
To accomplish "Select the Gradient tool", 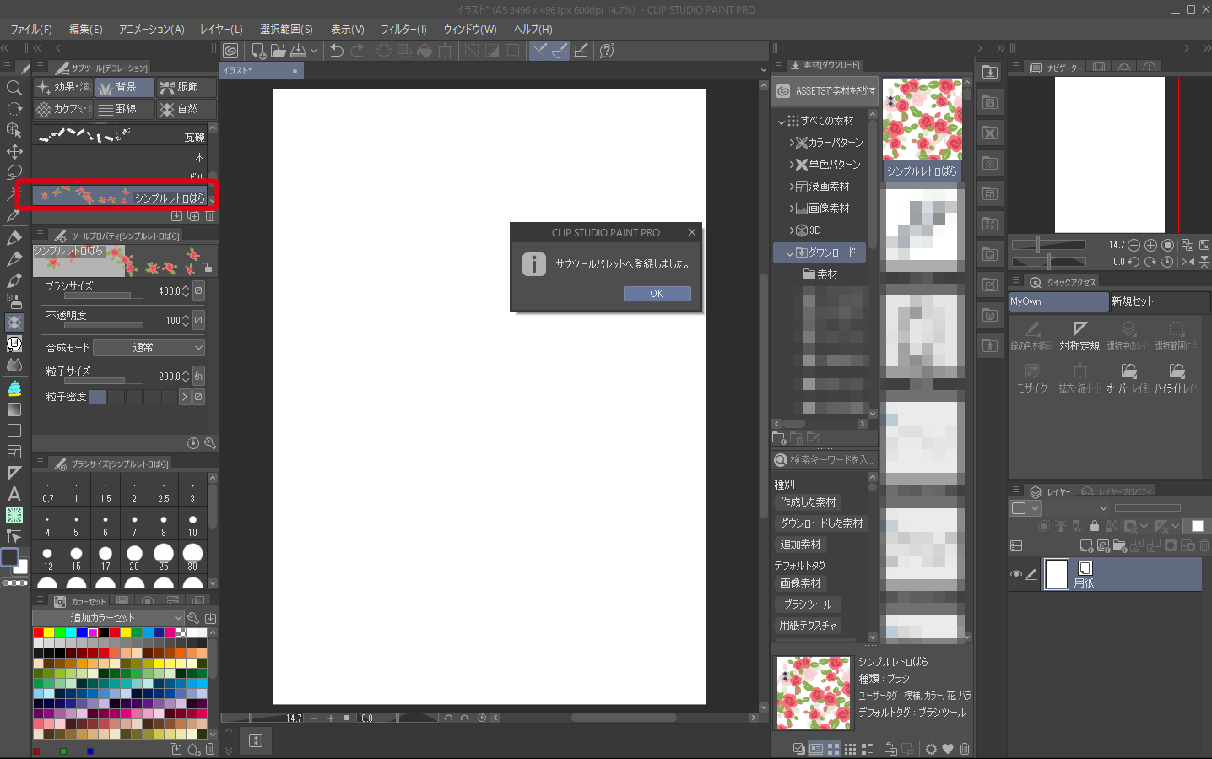I will [x=14, y=409].
